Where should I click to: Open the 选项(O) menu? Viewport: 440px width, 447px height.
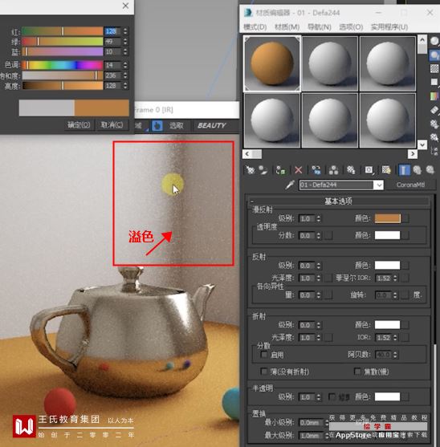pyautogui.click(x=351, y=27)
